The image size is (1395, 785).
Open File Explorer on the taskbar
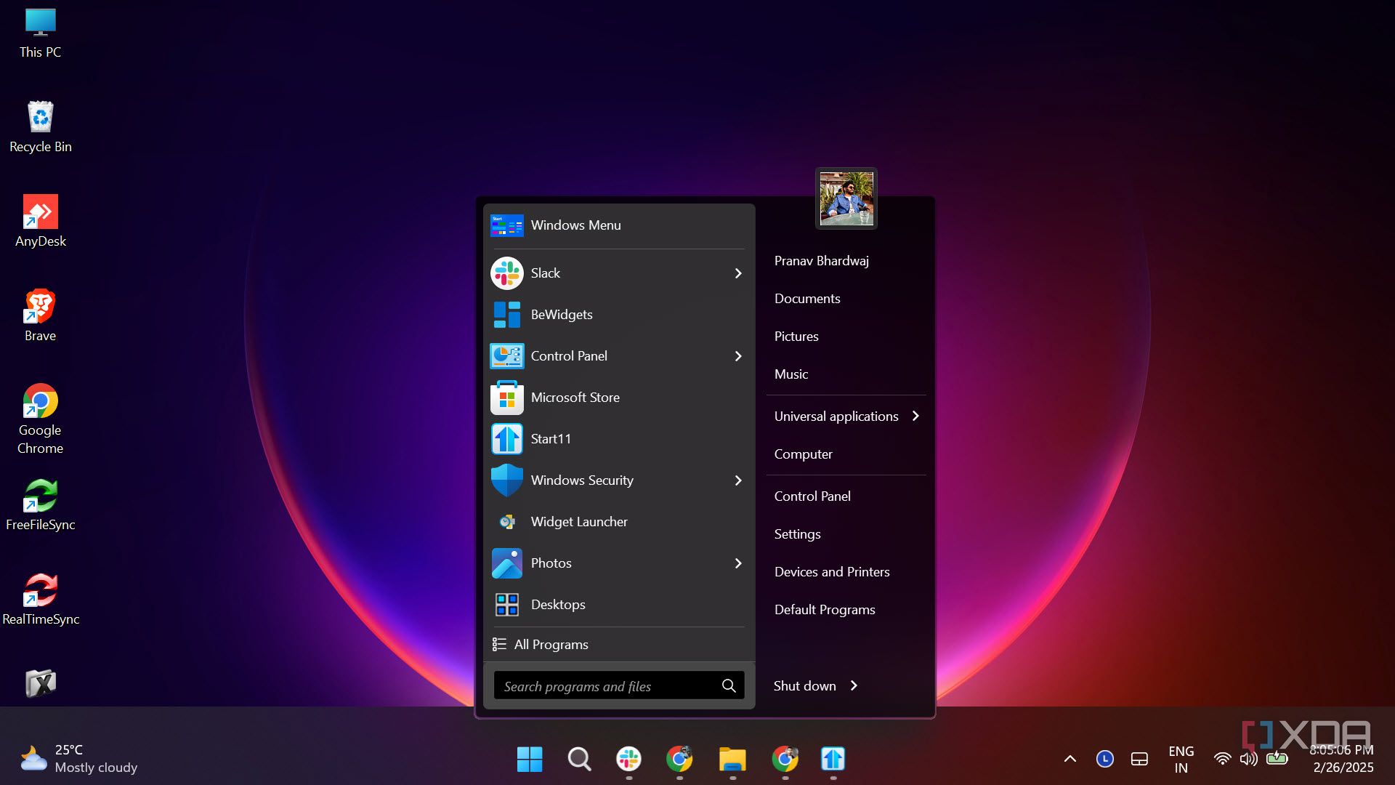(732, 760)
